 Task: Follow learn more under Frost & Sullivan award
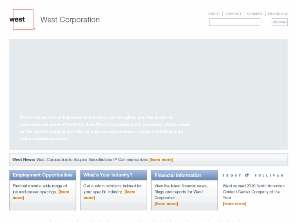[x=234, y=204]
